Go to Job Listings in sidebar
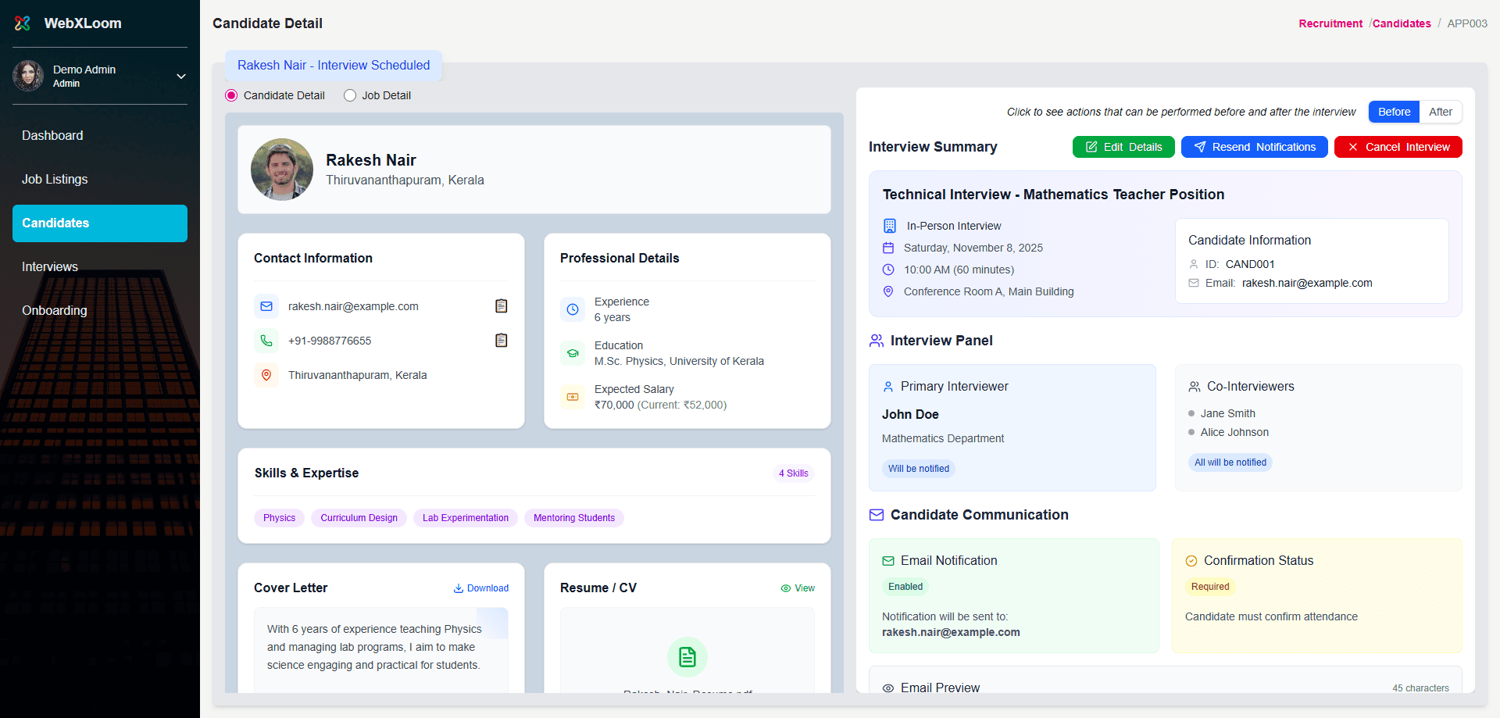The width and height of the screenshot is (1500, 718). (x=55, y=180)
